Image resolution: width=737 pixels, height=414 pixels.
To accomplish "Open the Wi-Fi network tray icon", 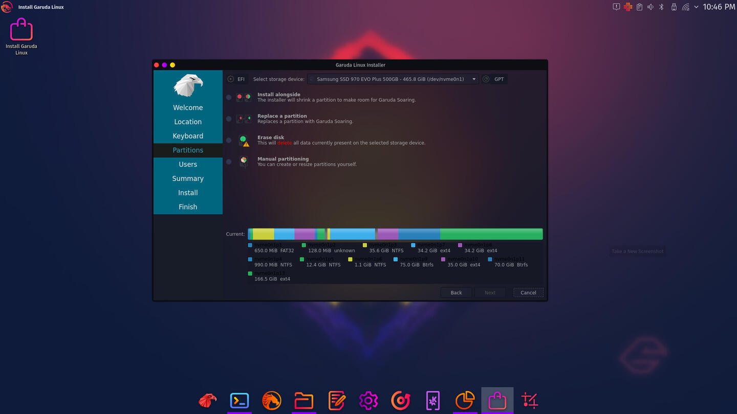I will pos(685,7).
